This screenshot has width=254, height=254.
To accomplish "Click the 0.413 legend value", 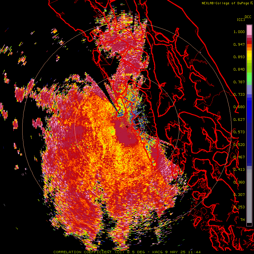I will point(239,170).
